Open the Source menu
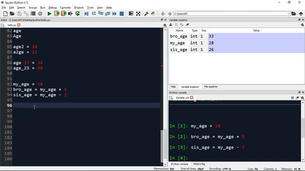 [33, 8]
